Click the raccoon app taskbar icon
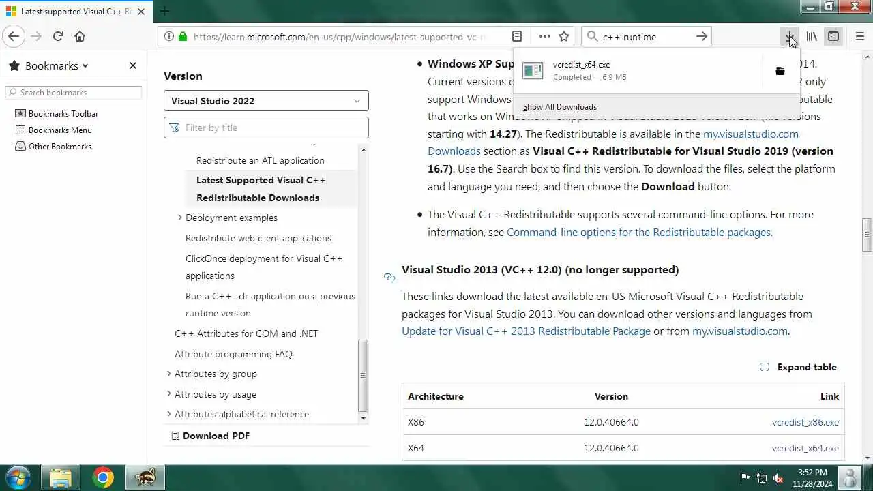The height and width of the screenshot is (491, 873). click(x=145, y=477)
